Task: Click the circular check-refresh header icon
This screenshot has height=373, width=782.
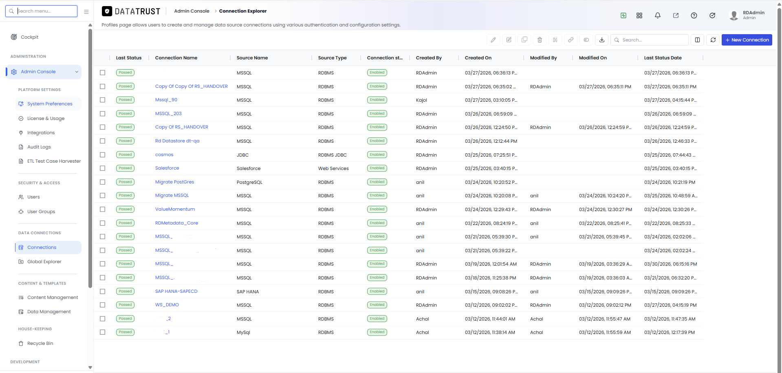Action: 712,15
